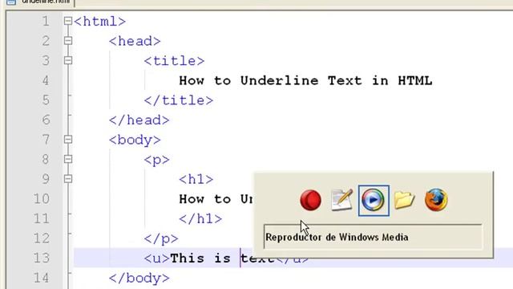Click line number 10 in the margin
Image resolution: width=513 pixels, height=289 pixels.
point(42,199)
